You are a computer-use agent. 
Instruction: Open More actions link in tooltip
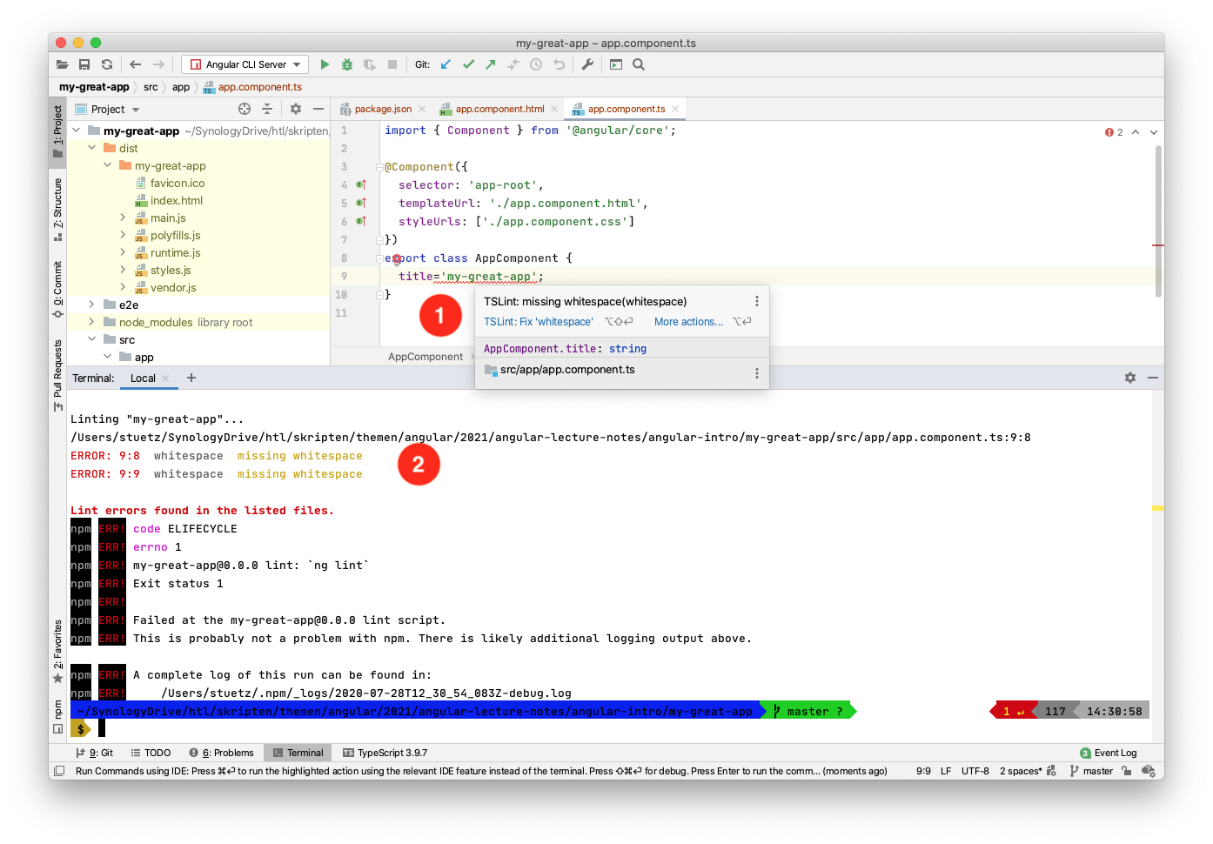click(688, 322)
